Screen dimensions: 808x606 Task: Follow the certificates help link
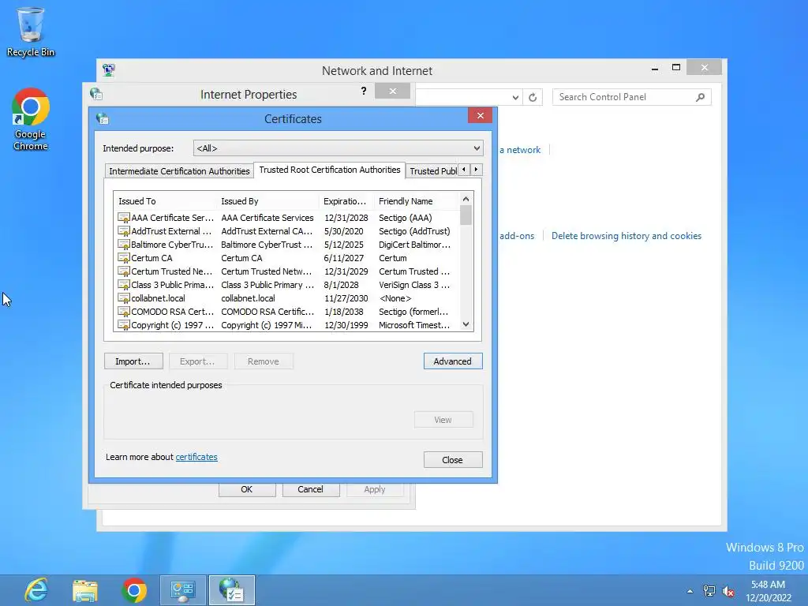196,457
